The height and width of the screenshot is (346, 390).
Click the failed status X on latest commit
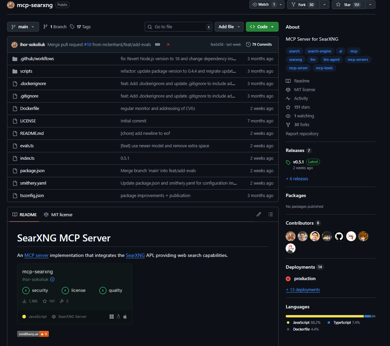coord(168,44)
